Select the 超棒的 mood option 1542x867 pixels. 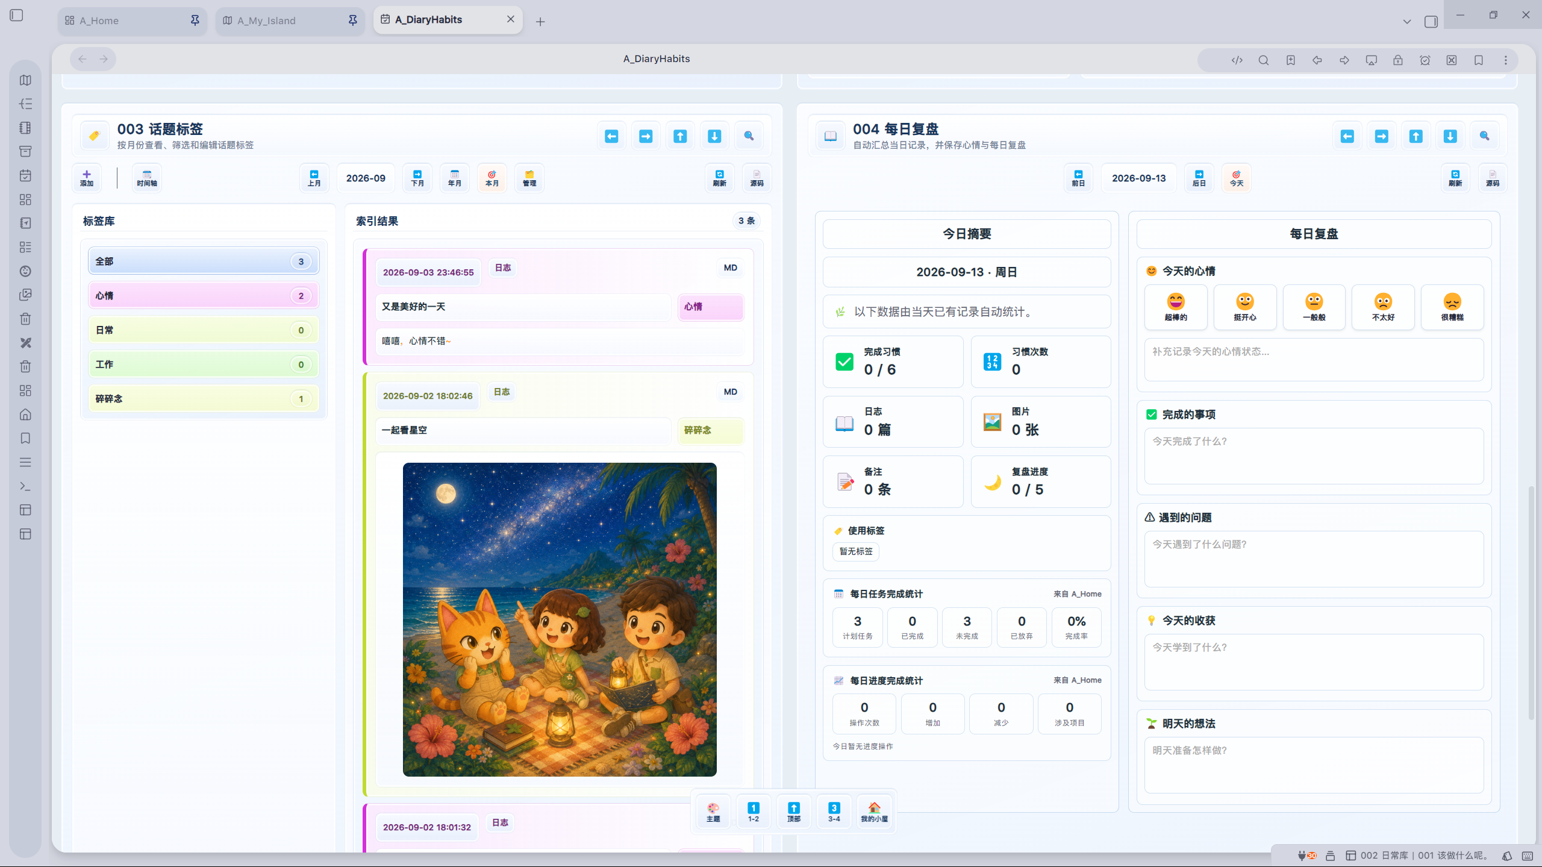pos(1175,307)
